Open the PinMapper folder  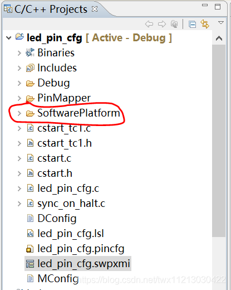pyautogui.click(x=64, y=98)
